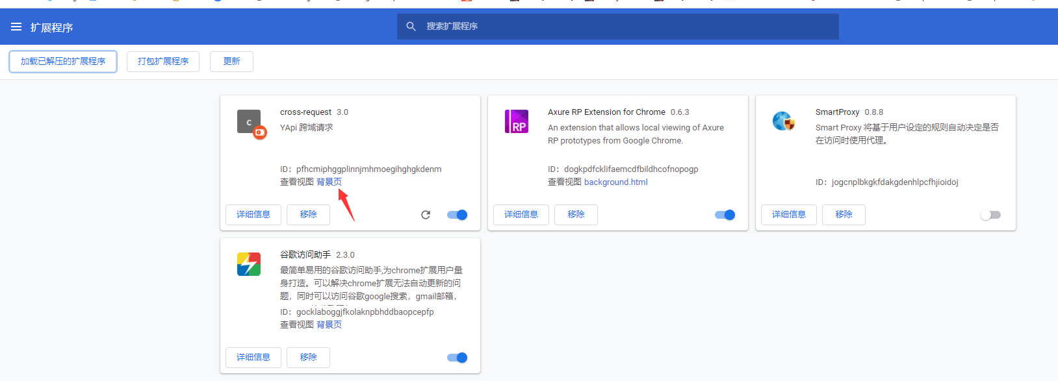Click the 谷歌访问助手 2.3.0 title
The height and width of the screenshot is (381, 1058).
click(317, 255)
